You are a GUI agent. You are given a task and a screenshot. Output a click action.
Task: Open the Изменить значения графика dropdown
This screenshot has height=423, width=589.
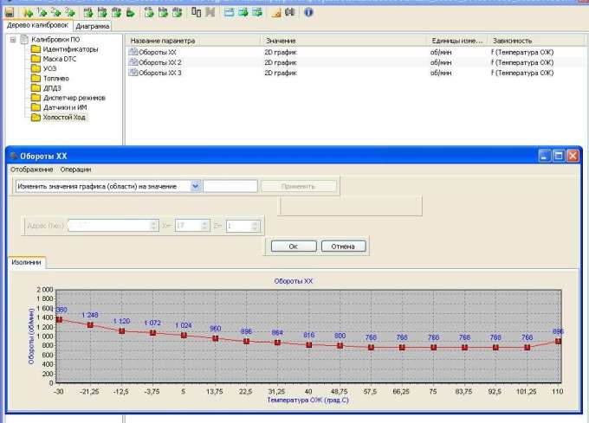coord(195,186)
